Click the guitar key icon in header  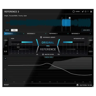point(83,12)
